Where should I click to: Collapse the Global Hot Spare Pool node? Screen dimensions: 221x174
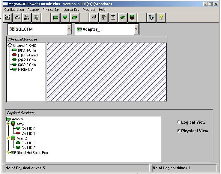point(8,152)
